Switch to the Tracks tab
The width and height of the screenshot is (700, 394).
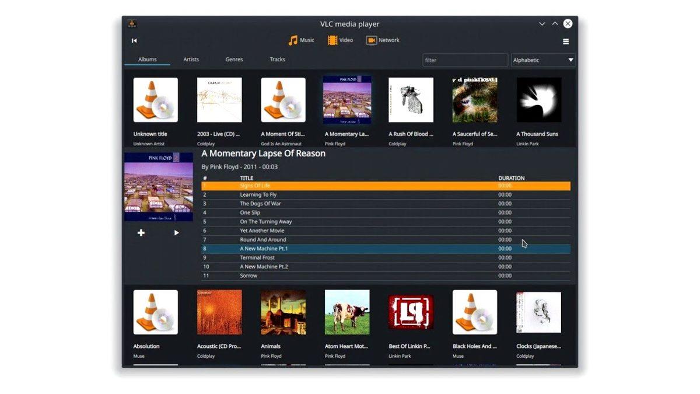click(277, 59)
